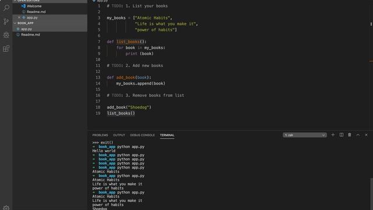Click the exit() line in terminal
Image resolution: width=373 pixels, height=210 pixels.
coord(103,142)
